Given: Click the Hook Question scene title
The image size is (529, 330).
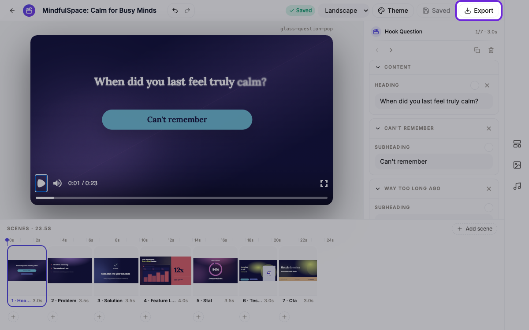Looking at the screenshot, I should click(x=403, y=32).
